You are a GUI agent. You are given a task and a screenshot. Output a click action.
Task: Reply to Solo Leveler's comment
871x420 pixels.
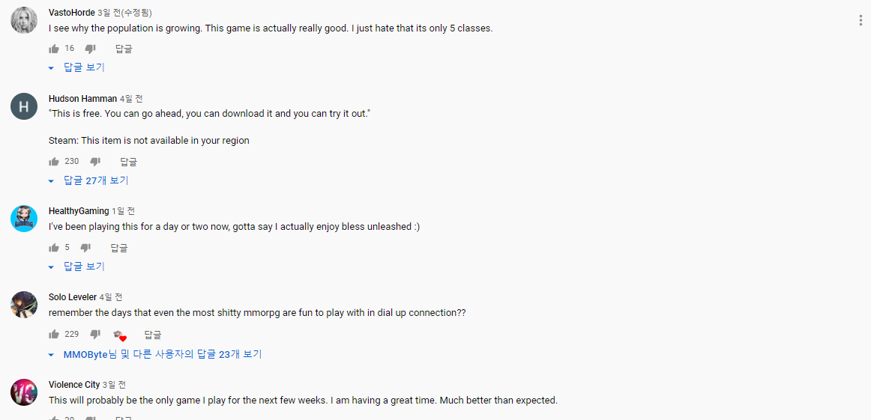153,335
